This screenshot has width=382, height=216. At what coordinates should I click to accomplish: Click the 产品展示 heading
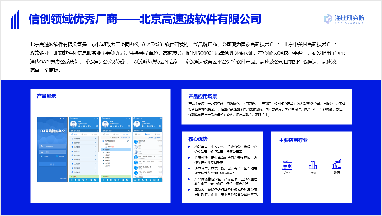coord(46,96)
